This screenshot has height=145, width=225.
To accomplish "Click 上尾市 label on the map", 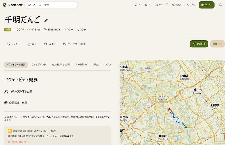I will 215,105.
